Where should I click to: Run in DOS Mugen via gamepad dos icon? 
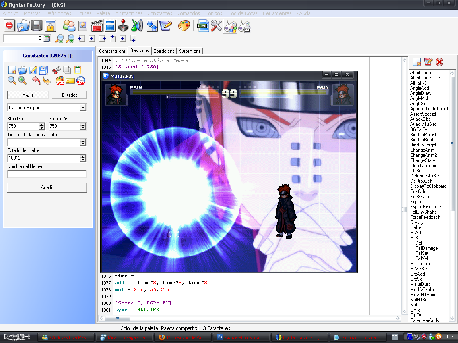click(245, 26)
